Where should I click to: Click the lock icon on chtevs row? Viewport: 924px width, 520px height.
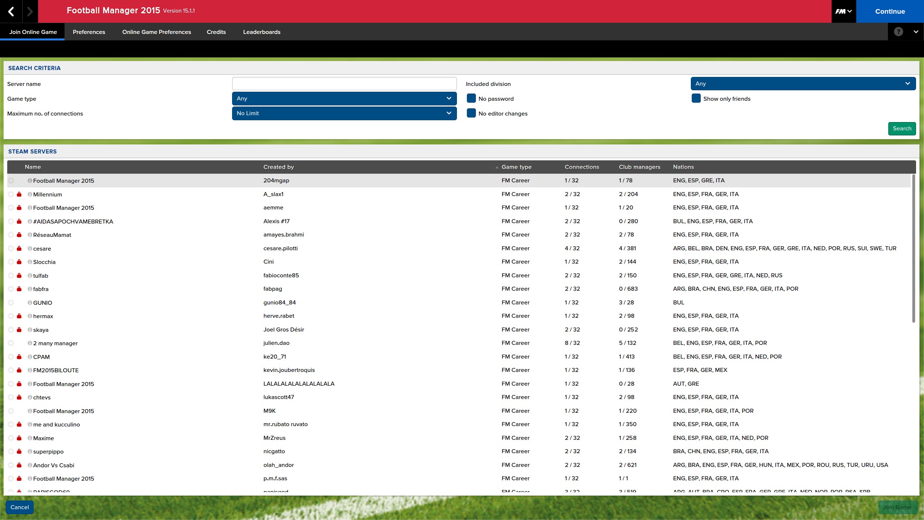19,397
